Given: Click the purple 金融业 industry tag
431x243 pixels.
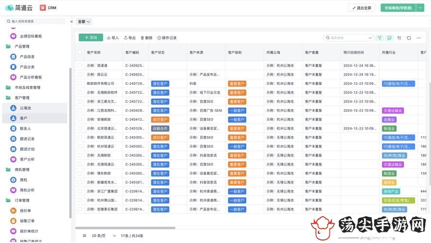Looking at the screenshot, I should (389, 120).
